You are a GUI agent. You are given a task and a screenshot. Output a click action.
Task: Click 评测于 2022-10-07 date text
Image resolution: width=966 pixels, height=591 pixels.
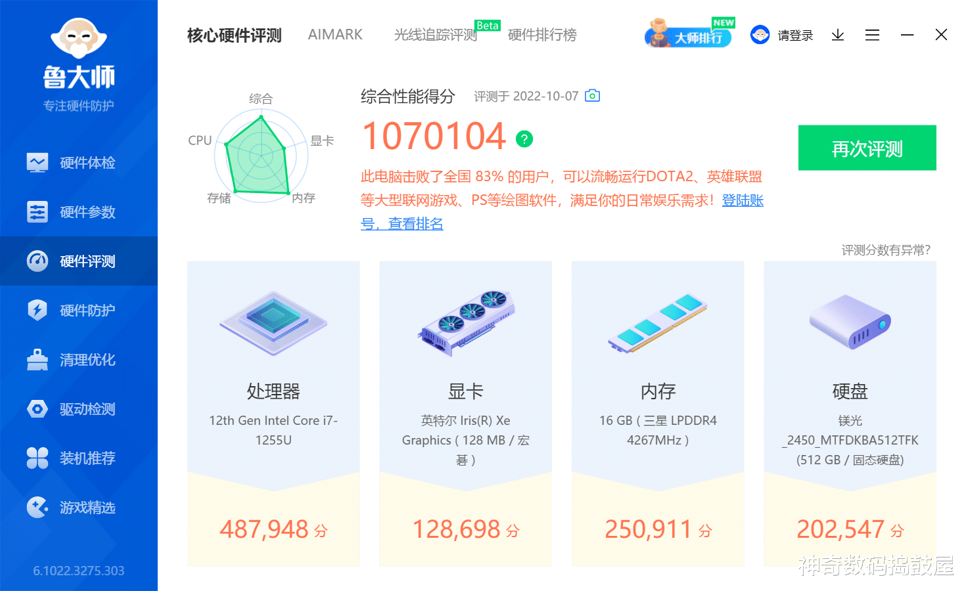[x=526, y=97]
